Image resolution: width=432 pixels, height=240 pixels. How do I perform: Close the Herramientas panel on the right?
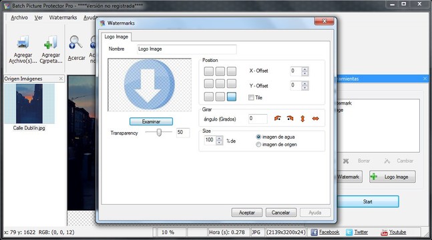click(x=425, y=79)
